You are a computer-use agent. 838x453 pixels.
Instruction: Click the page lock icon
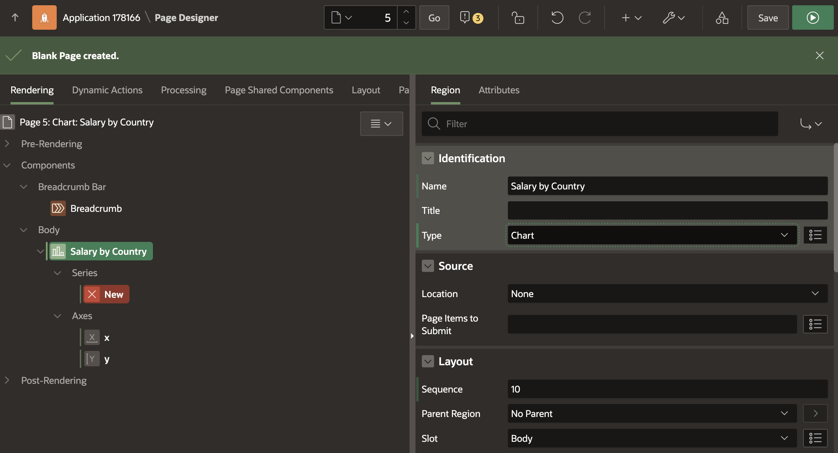click(x=518, y=17)
